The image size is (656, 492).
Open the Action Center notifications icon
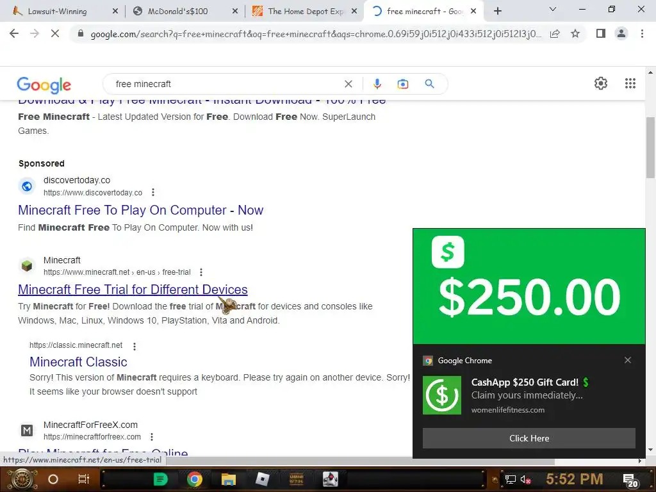point(630,480)
